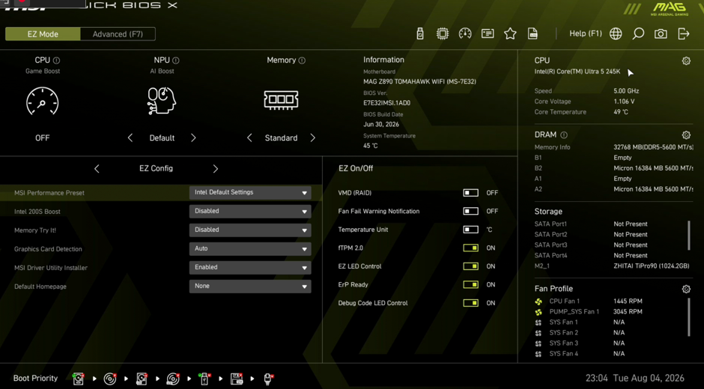
Task: Click the speedometer gauge toolbar icon
Action: coord(465,34)
